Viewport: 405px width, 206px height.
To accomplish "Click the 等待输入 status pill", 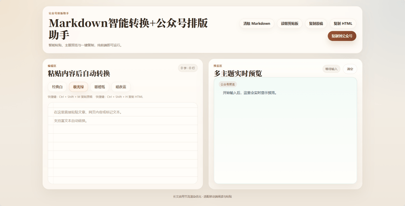I will point(332,69).
